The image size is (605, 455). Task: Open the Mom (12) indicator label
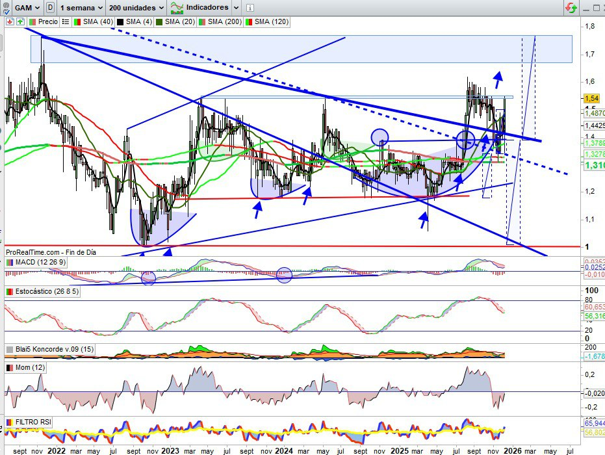pos(30,367)
